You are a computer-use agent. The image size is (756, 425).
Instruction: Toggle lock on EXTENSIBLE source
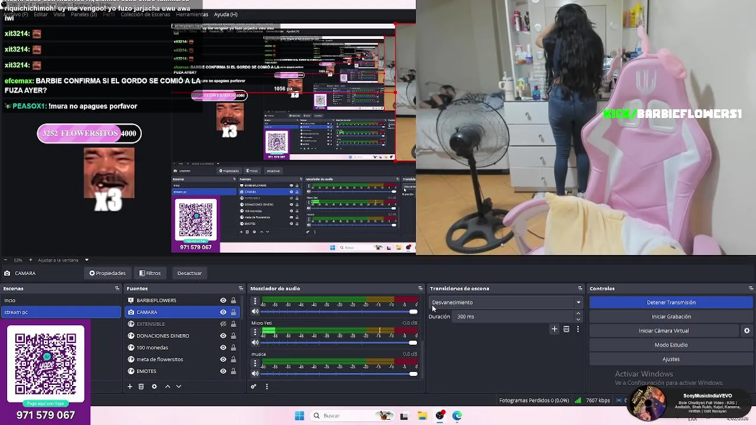click(233, 324)
